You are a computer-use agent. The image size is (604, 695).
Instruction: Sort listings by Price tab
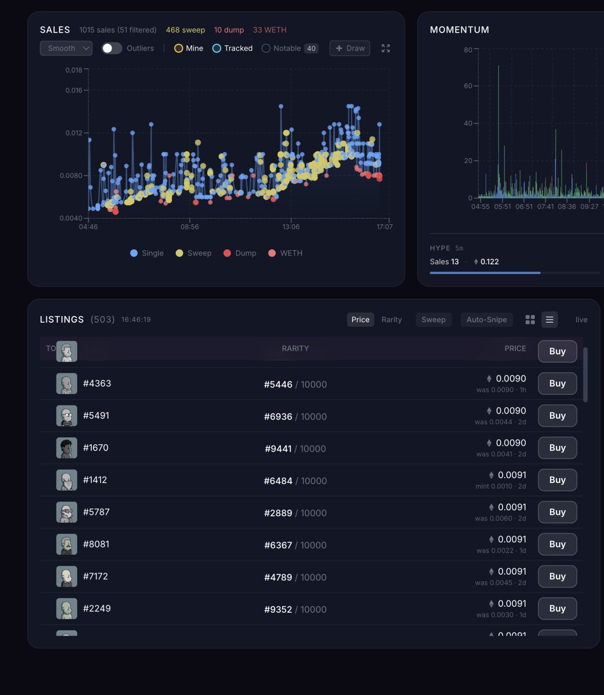[x=360, y=319]
